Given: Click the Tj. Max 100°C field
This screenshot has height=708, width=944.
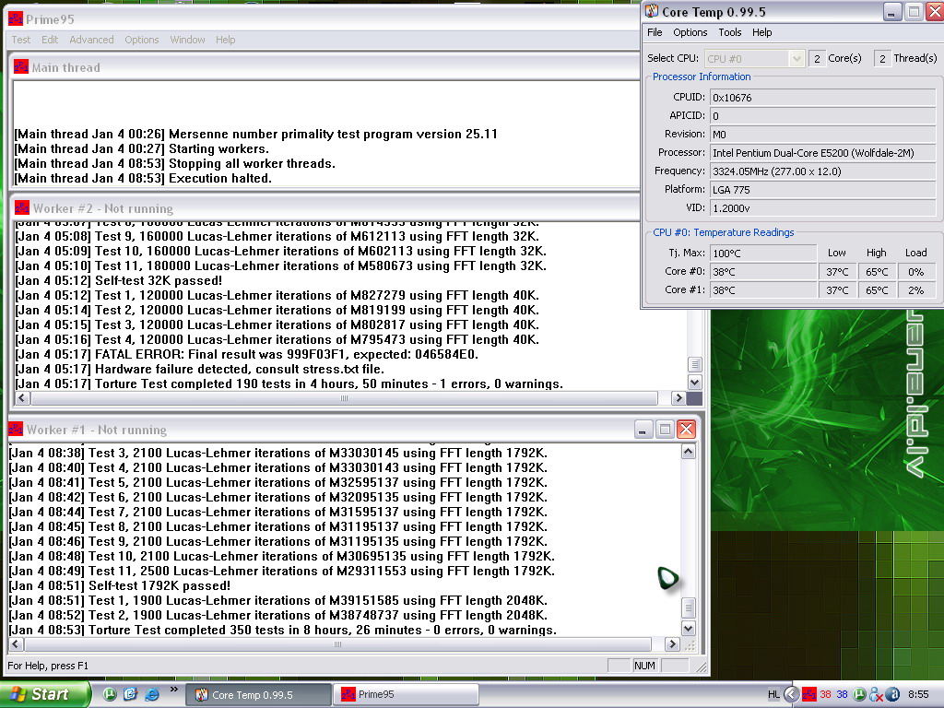Looking at the screenshot, I should click(x=762, y=254).
